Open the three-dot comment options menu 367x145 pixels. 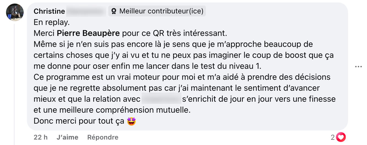coord(358,67)
